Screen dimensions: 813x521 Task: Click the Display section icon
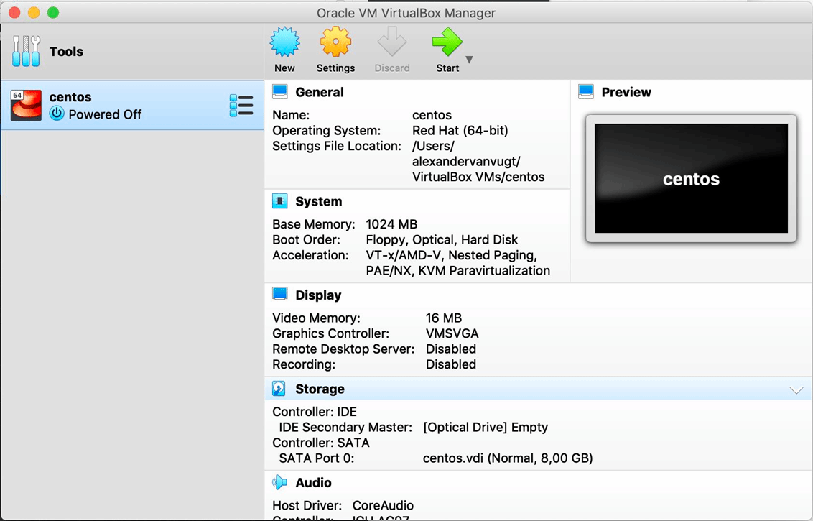pyautogui.click(x=281, y=295)
